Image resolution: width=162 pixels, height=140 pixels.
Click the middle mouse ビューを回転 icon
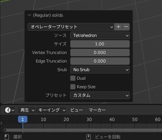coord(88,137)
